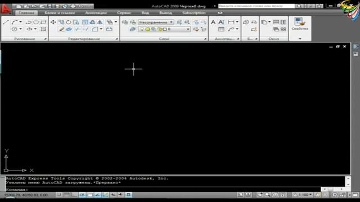Viewport: 360px width, 202px height.
Task: Select the Rectangle drawing tool
Action: [43, 22]
